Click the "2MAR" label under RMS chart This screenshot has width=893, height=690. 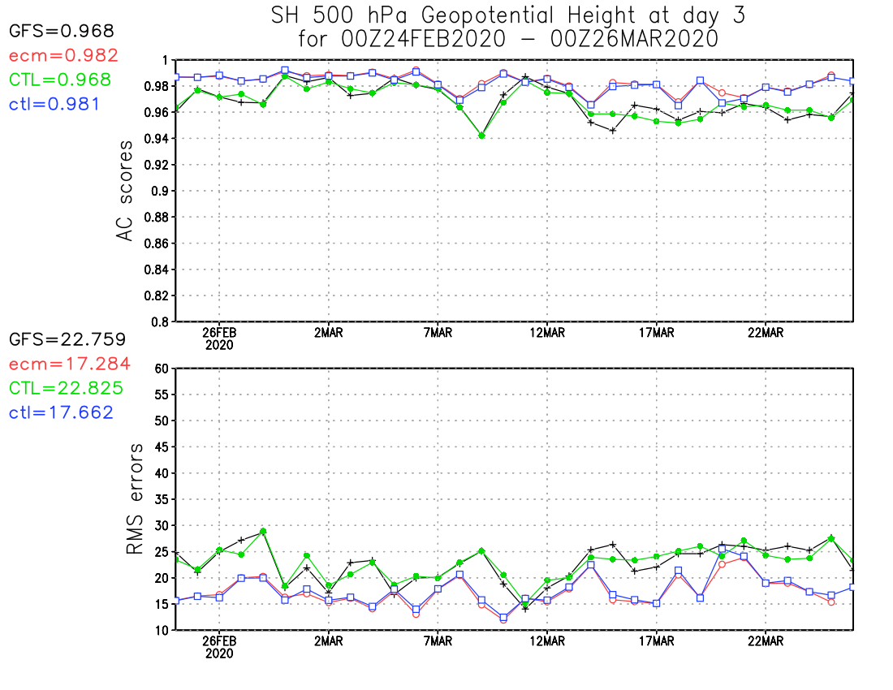coord(329,641)
